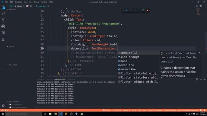The image size is (207, 116).
Task: Open the Search view in activity bar
Action: point(3,14)
